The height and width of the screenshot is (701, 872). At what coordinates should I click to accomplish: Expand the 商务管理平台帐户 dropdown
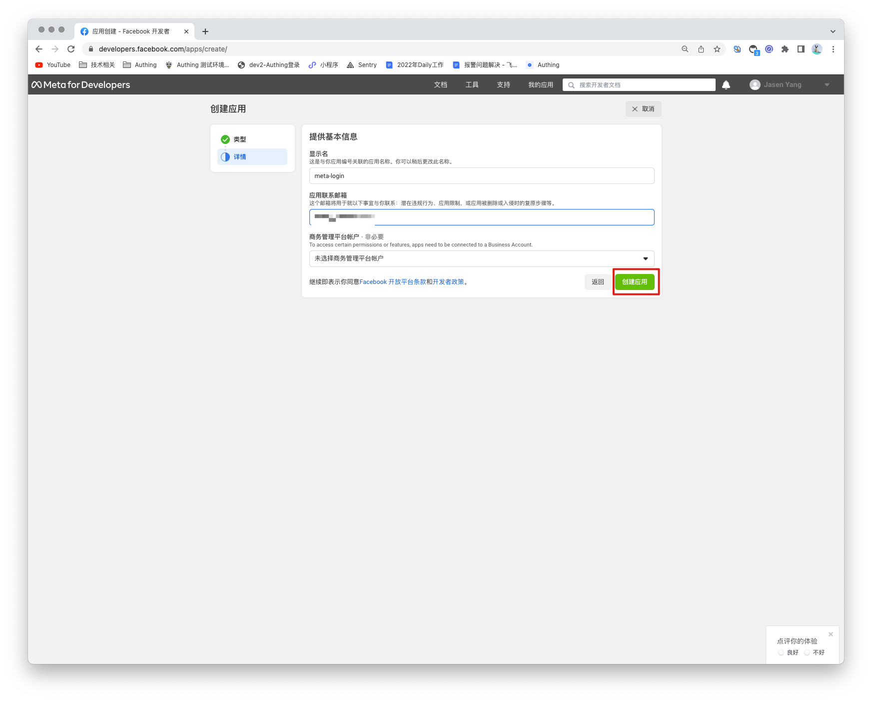coord(481,258)
